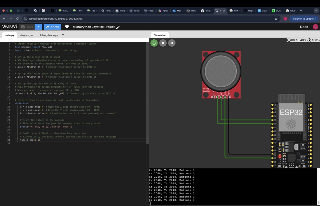
Task: Open Chrome's three-dot menu
Action: click(x=316, y=19)
